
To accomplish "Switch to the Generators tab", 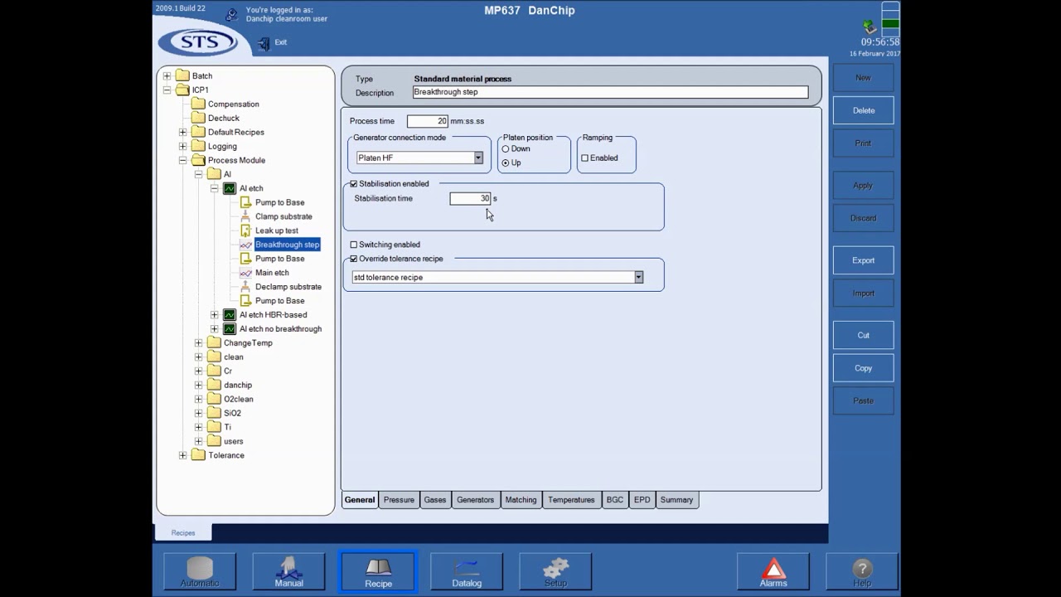I will click(x=475, y=500).
